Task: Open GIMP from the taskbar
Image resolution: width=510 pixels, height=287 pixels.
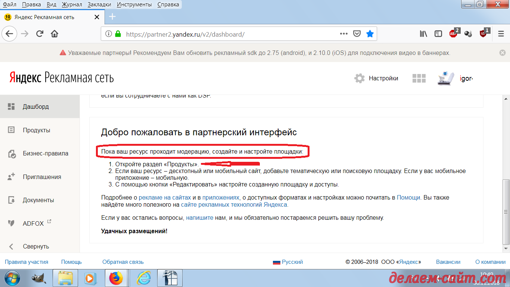Action: click(38, 278)
